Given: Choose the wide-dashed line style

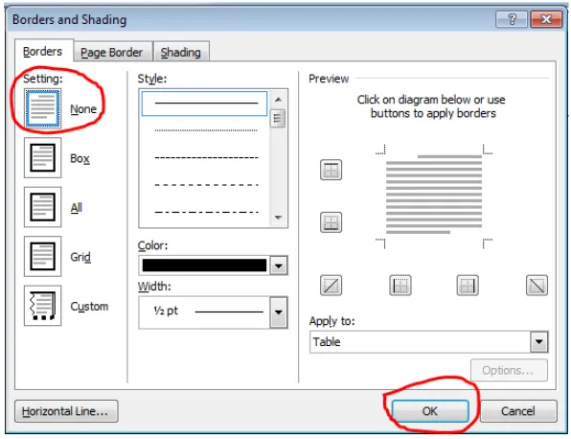Looking at the screenshot, I should [206, 185].
